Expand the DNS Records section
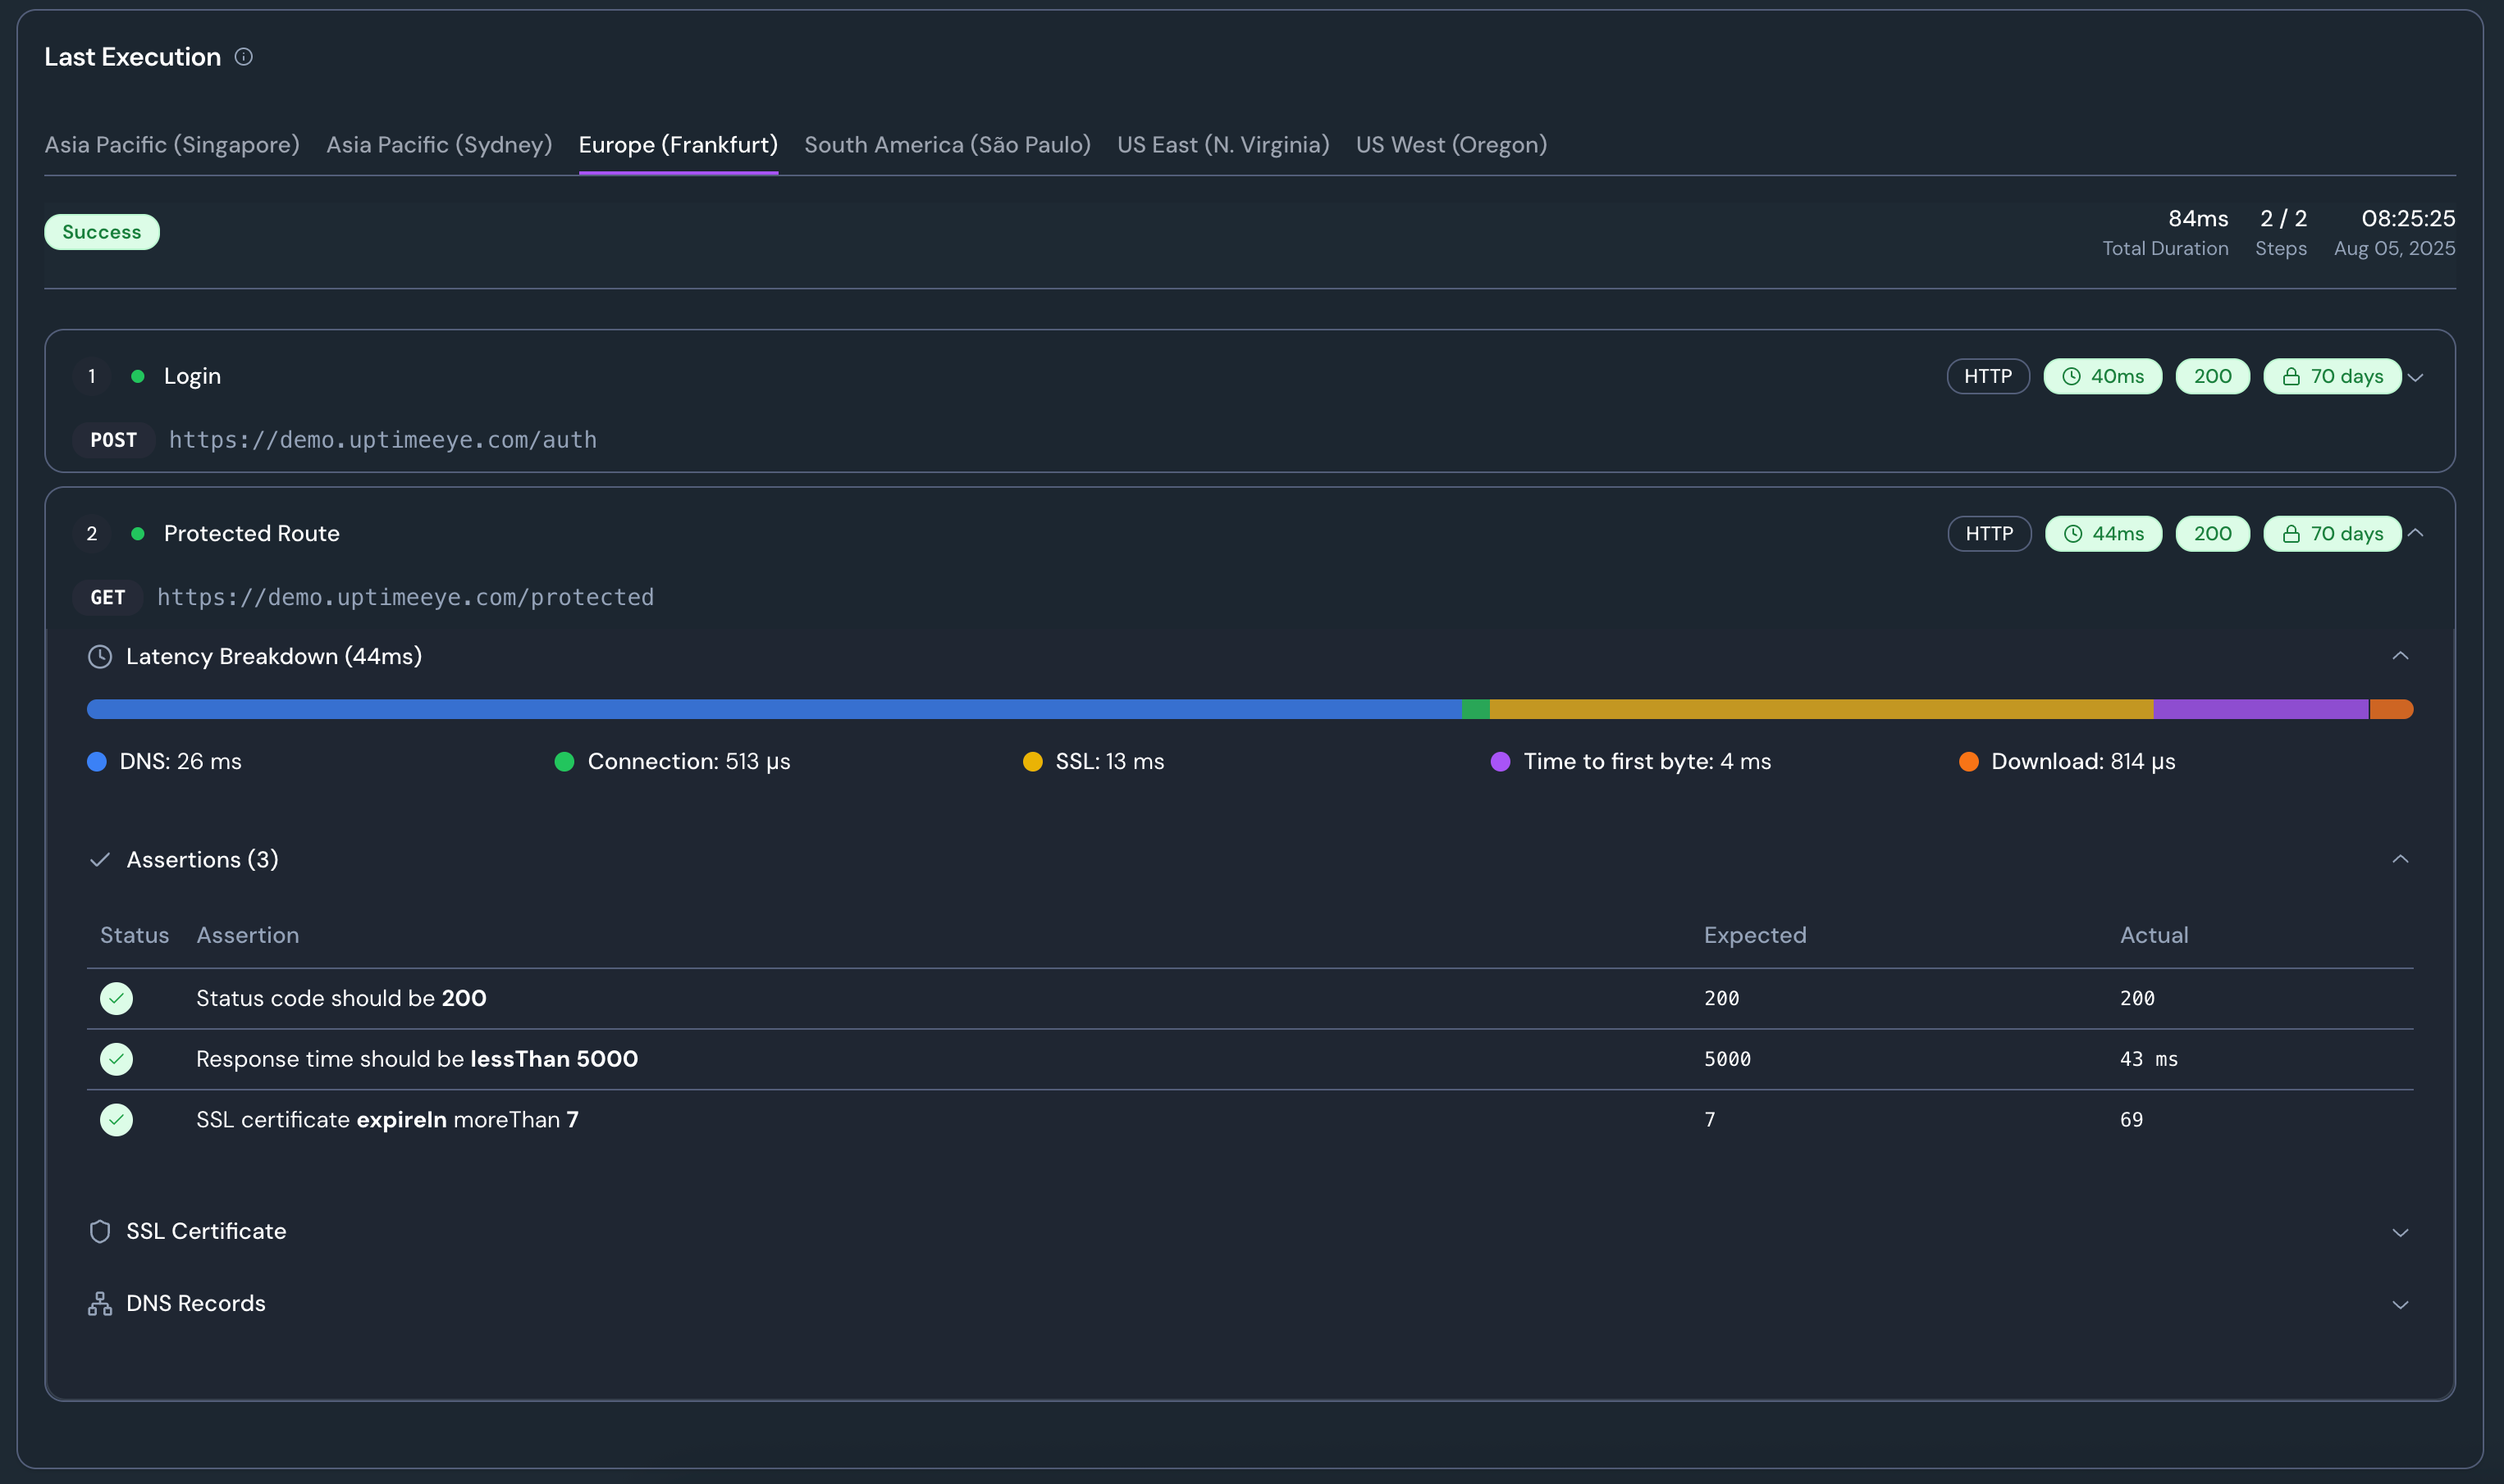2504x1484 pixels. (2400, 1305)
